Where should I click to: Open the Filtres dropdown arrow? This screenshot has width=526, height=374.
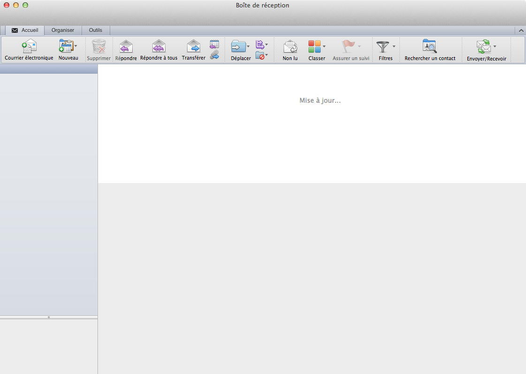point(394,46)
